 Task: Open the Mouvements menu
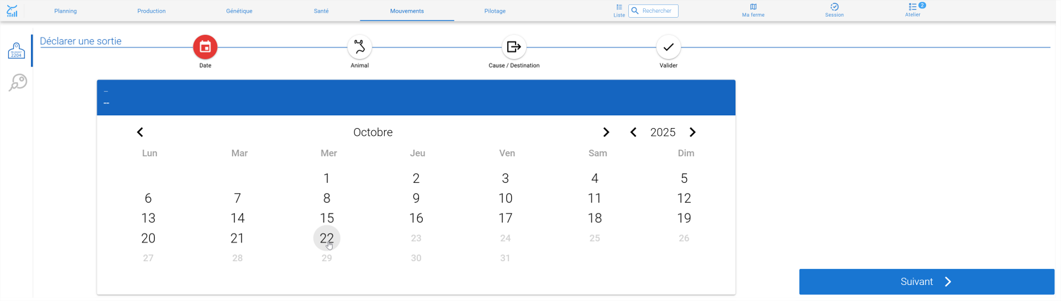407,11
